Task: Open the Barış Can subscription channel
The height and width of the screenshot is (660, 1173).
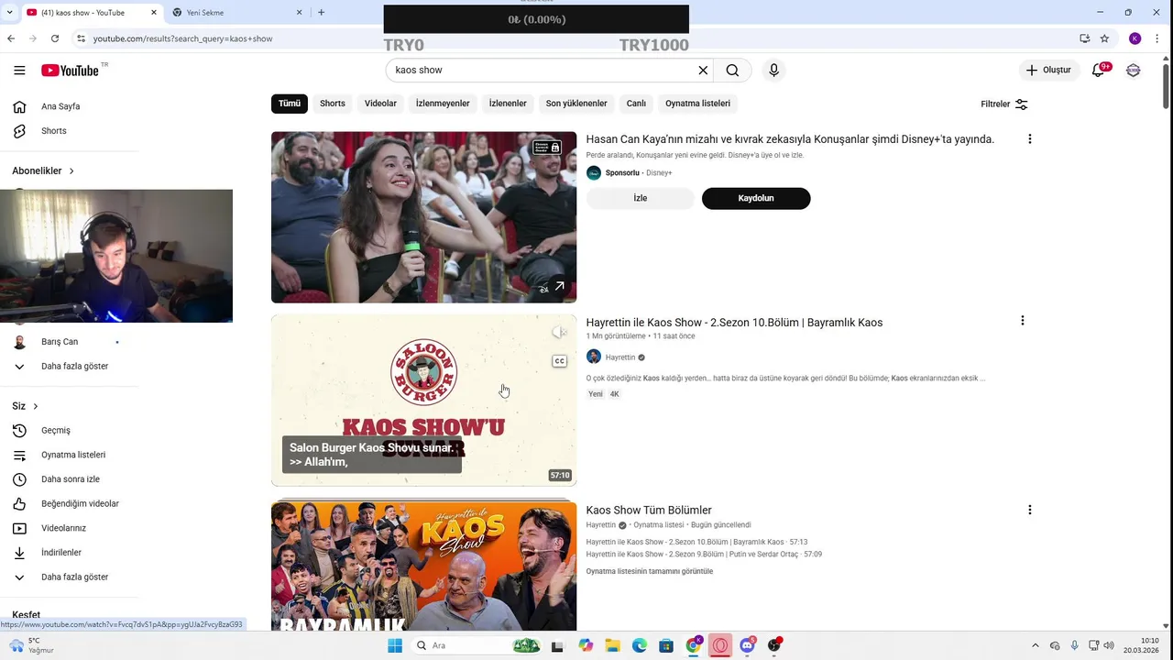Action: (x=60, y=342)
